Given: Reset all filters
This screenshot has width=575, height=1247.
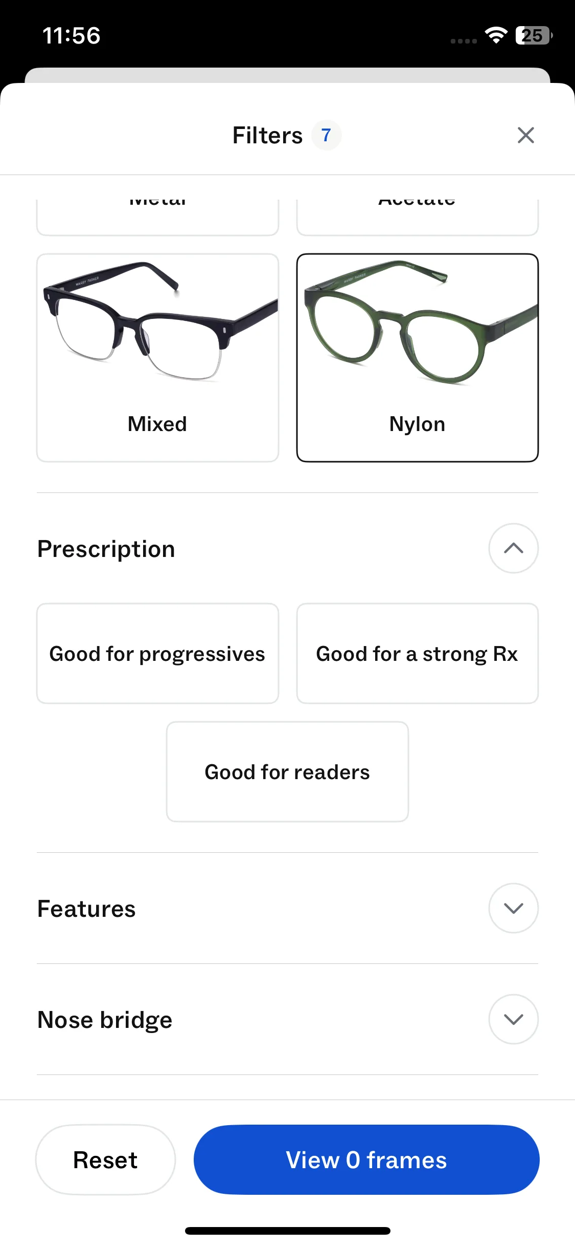Looking at the screenshot, I should click(105, 1160).
